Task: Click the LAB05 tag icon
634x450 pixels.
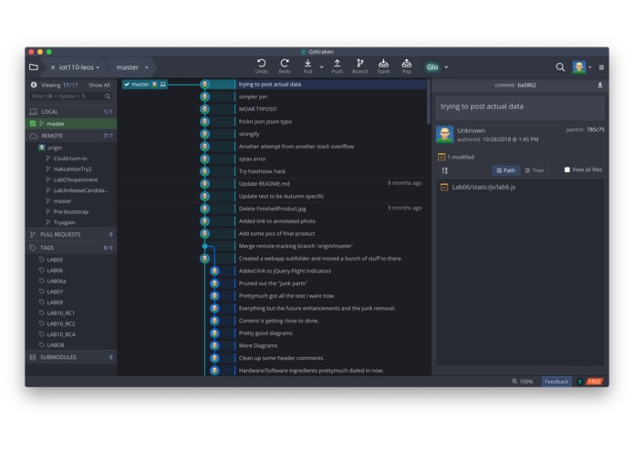Action: tap(41, 259)
